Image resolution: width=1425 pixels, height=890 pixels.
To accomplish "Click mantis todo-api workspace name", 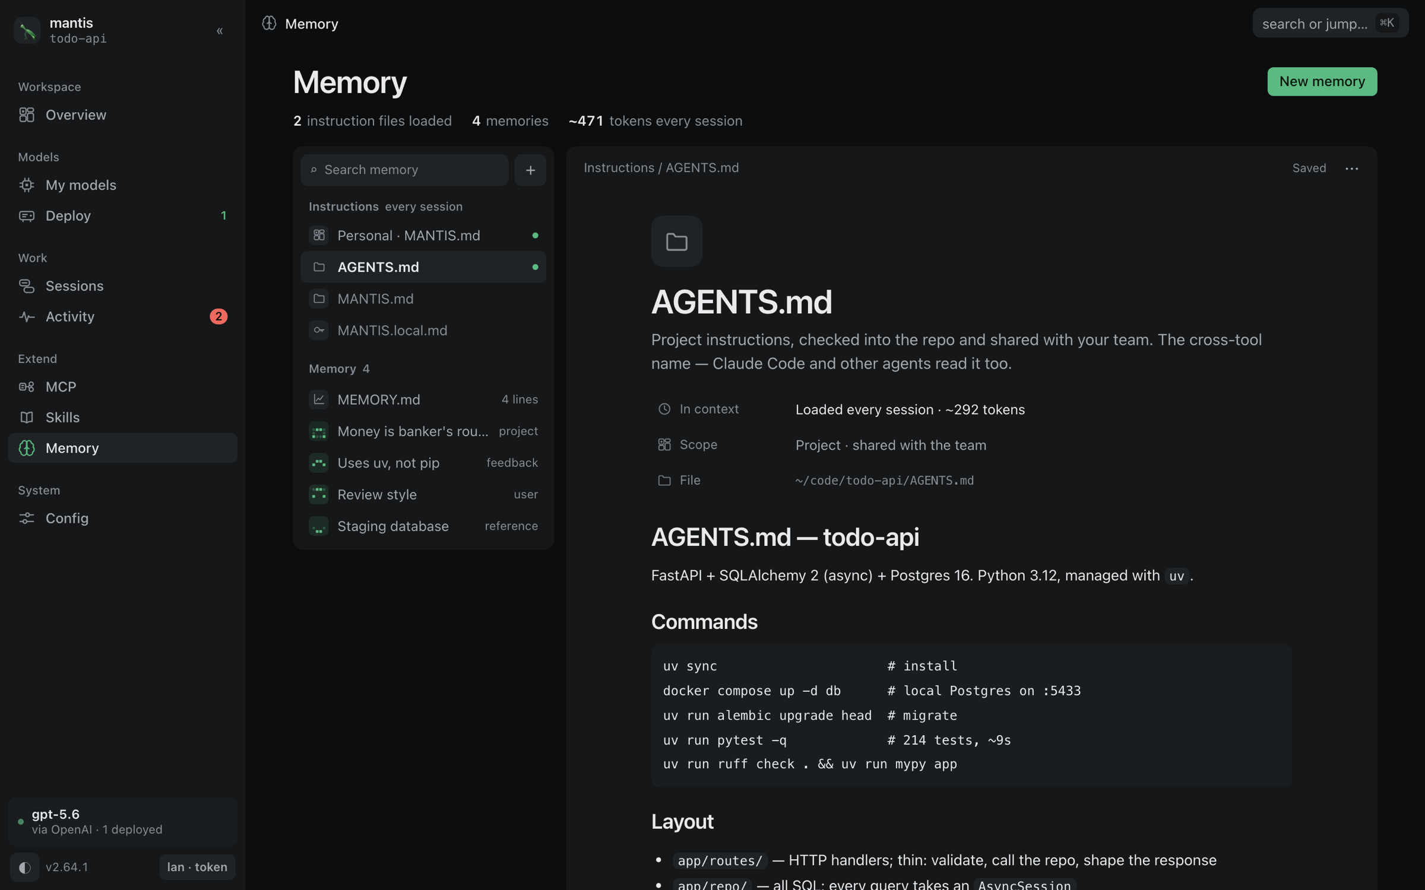I will tap(78, 30).
